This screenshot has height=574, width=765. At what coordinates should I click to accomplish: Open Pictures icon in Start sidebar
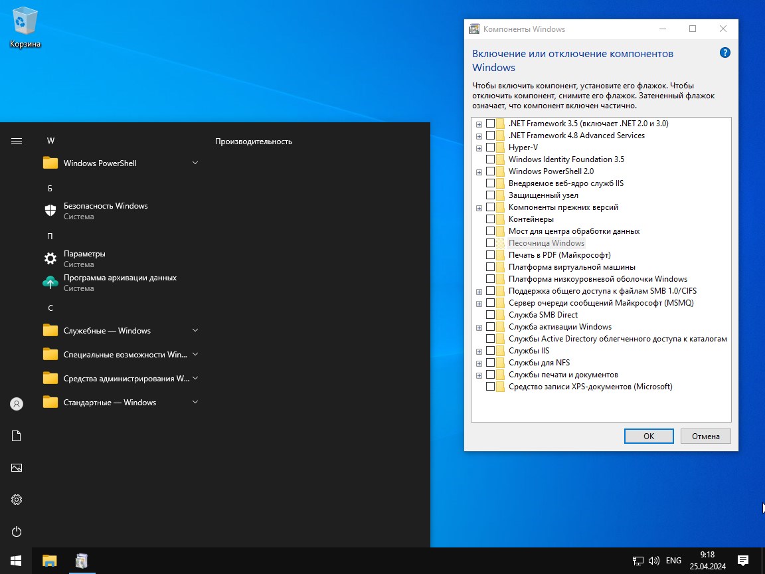coord(17,468)
